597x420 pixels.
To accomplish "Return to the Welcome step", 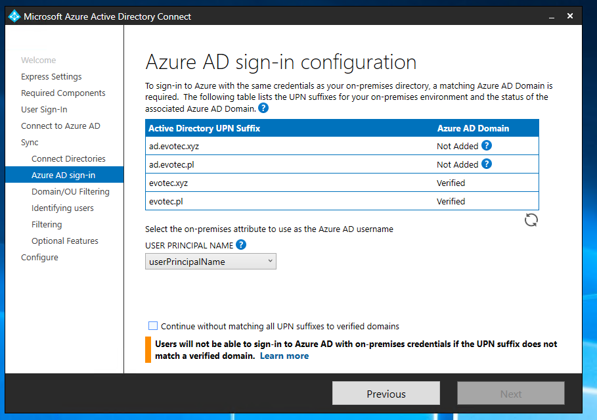I will [x=38, y=60].
